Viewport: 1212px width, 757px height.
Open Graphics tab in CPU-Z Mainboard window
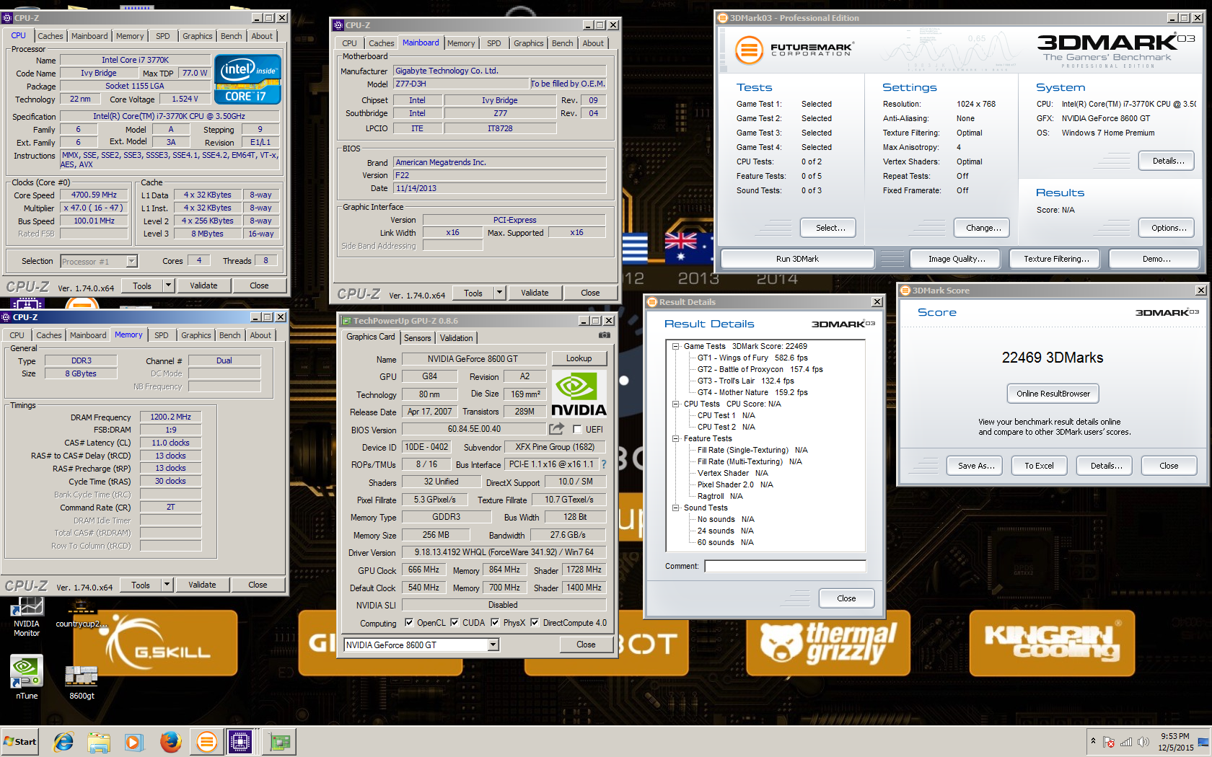(x=528, y=43)
